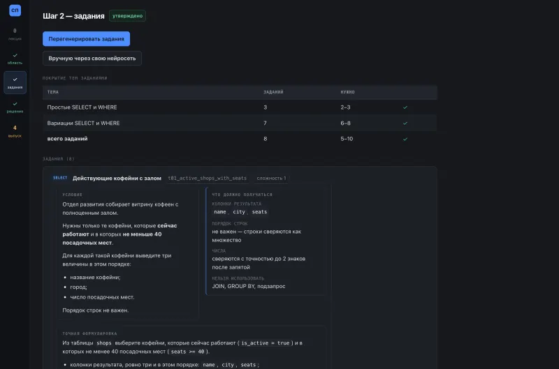Screen dimensions: 559x369
Task: Click the "seats" column chip in results
Action: 259,212
